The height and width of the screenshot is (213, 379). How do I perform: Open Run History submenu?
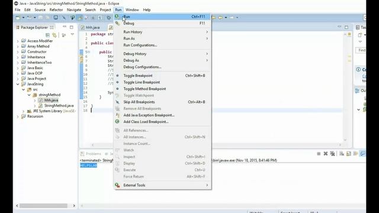(163, 32)
